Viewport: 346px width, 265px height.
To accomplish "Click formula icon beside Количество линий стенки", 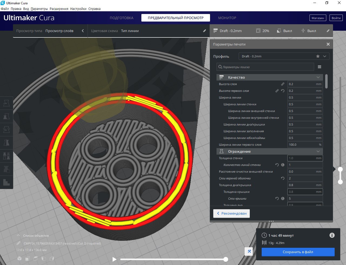I will (283, 165).
